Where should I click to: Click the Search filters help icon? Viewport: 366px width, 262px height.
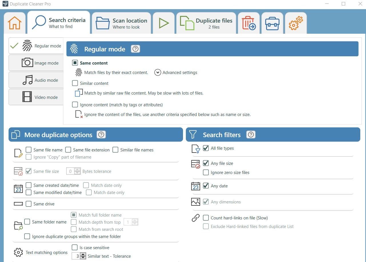251,135
